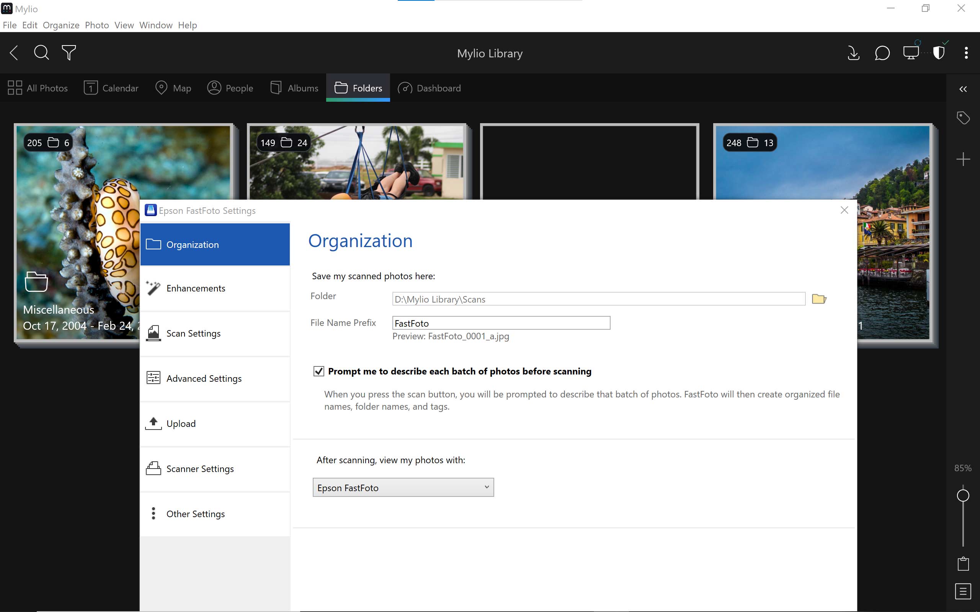Collapse right panel with double chevron

pyautogui.click(x=963, y=89)
